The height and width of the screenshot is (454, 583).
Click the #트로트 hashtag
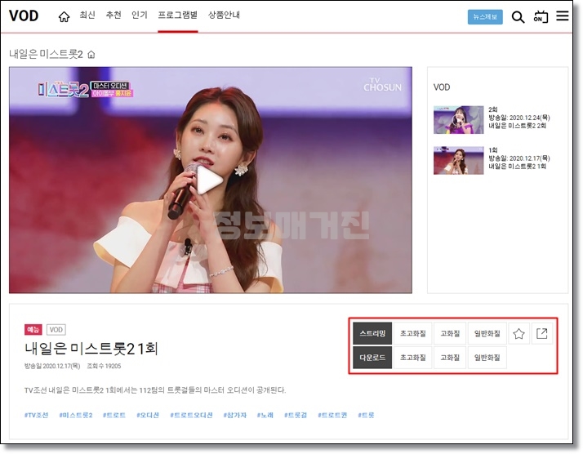(114, 415)
